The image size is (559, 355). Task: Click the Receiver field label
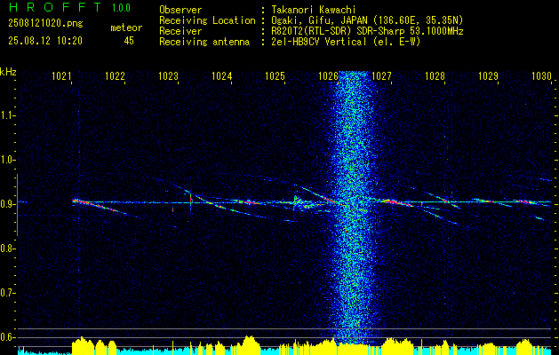point(180,31)
